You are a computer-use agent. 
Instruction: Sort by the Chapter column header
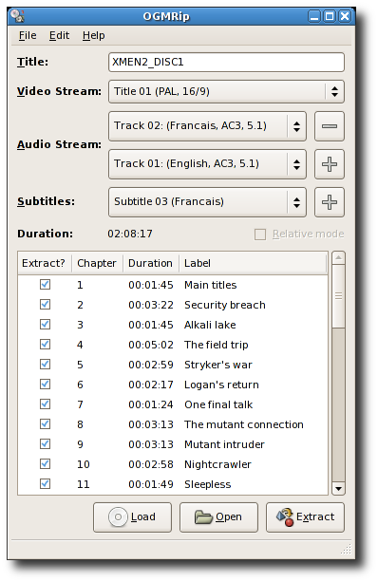pyautogui.click(x=97, y=263)
